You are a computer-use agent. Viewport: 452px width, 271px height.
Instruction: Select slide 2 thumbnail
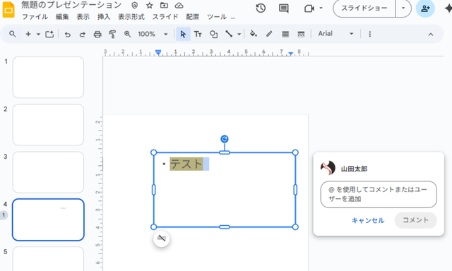[48, 125]
